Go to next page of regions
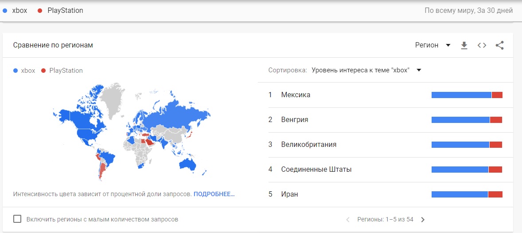Image resolution: width=522 pixels, height=233 pixels. tap(423, 219)
